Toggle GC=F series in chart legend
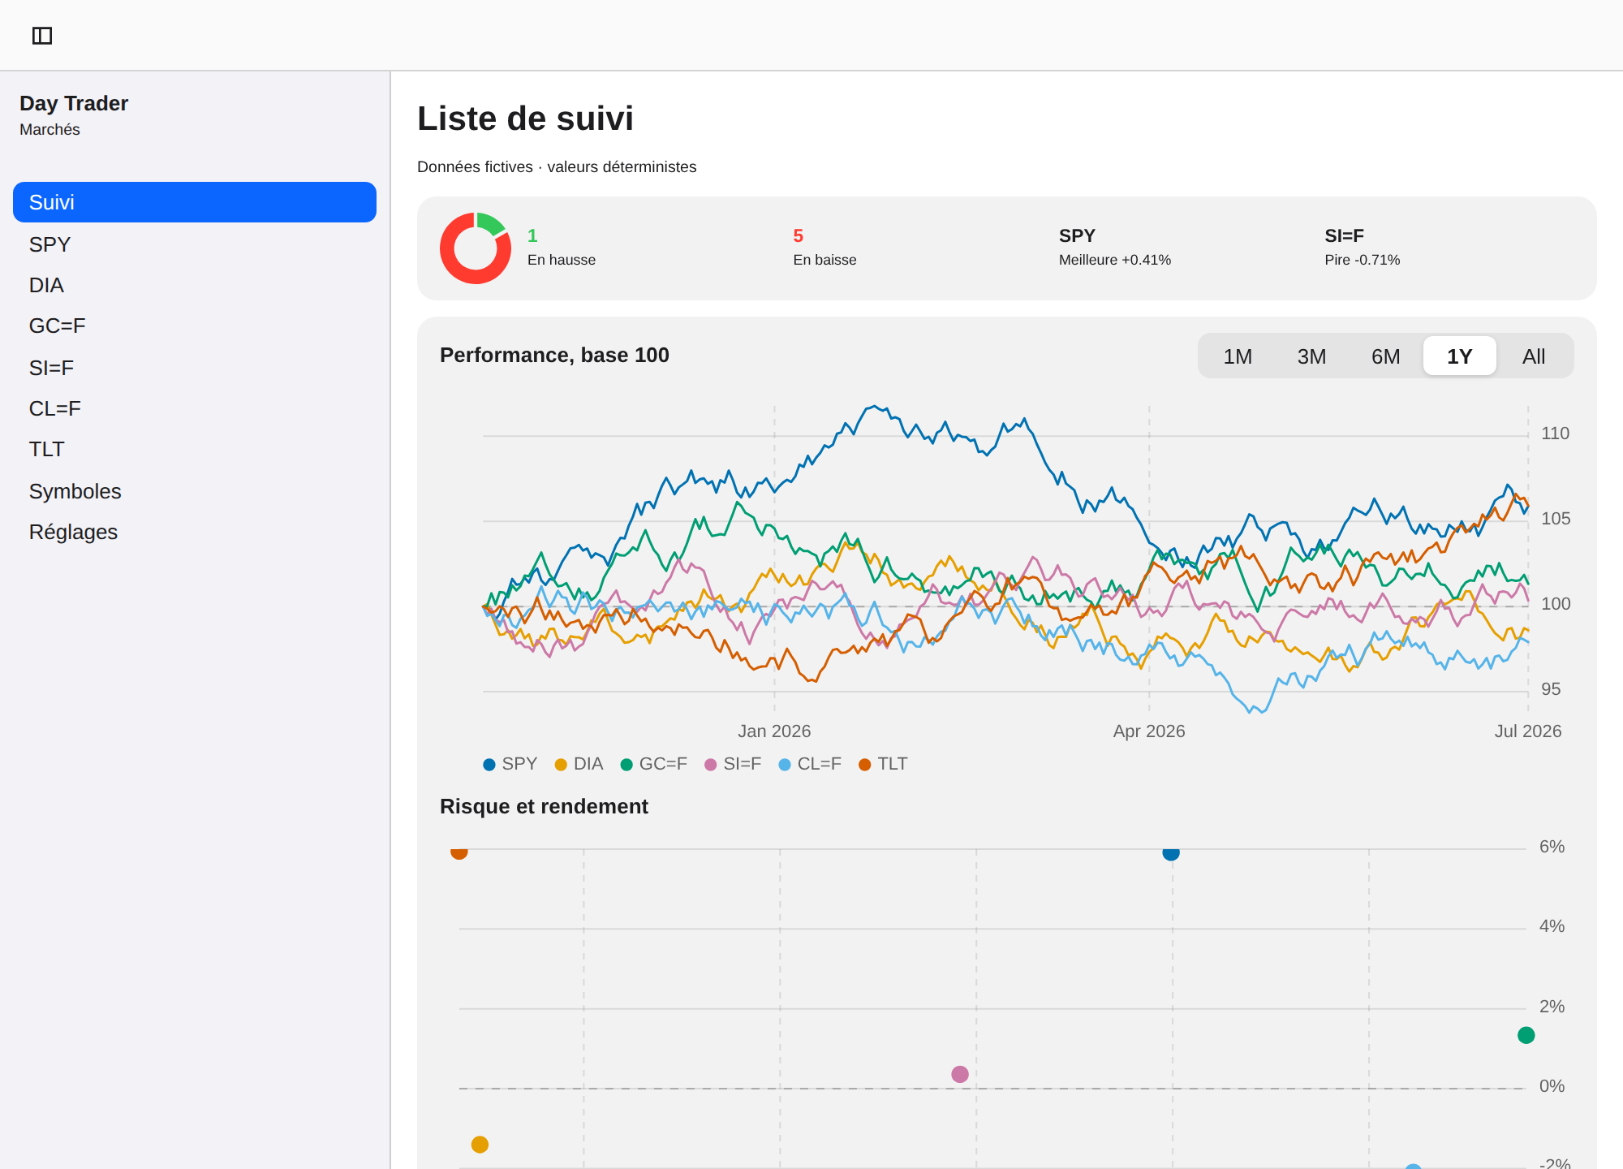 point(653,764)
